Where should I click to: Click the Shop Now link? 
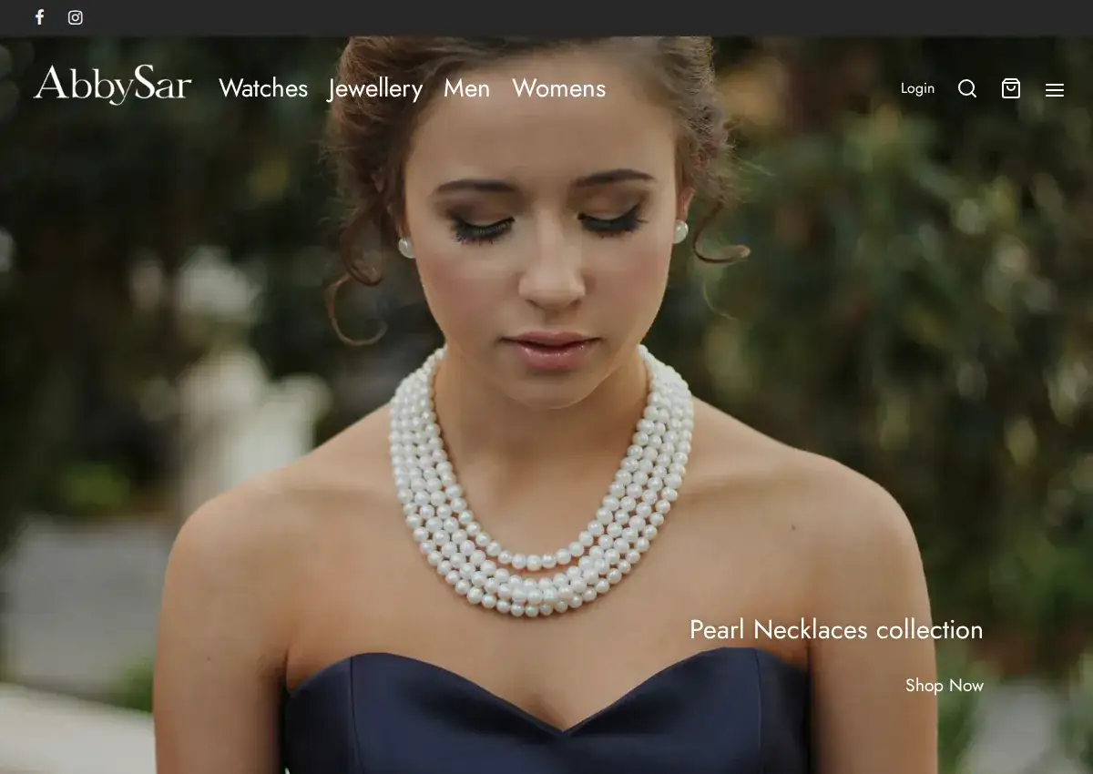[945, 685]
